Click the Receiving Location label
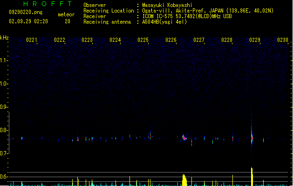Screen dimensions: 293x186 point(109,11)
